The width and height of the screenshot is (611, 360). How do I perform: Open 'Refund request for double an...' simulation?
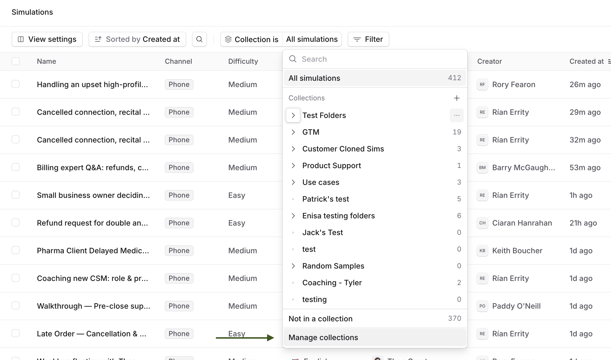[x=92, y=223]
